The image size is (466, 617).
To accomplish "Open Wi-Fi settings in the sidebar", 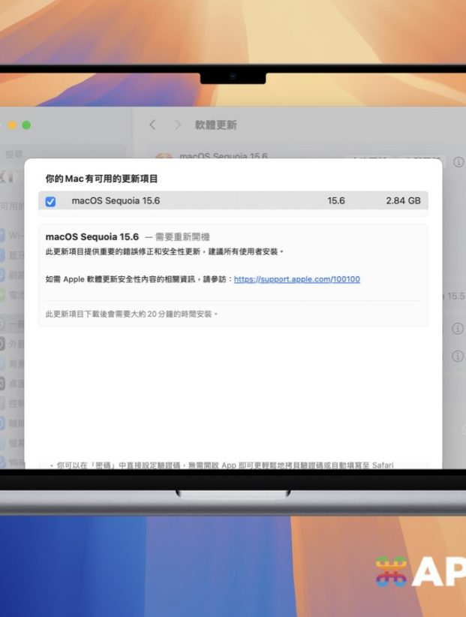I will click(x=11, y=235).
